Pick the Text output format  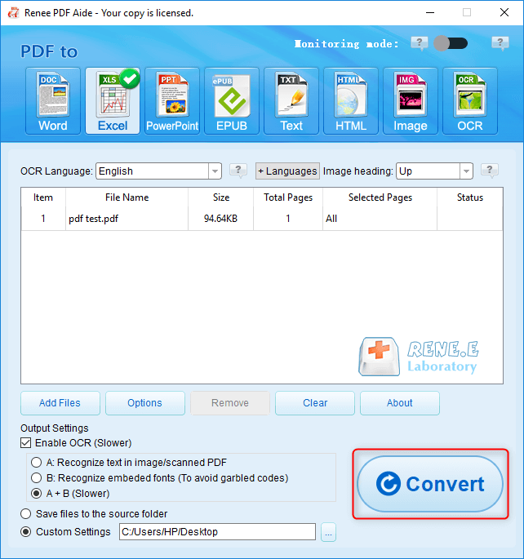click(x=291, y=101)
